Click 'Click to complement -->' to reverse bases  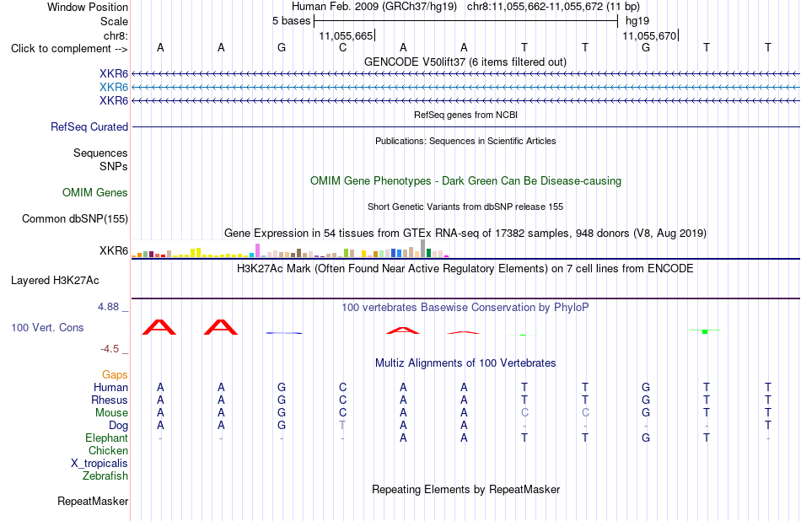coord(69,49)
